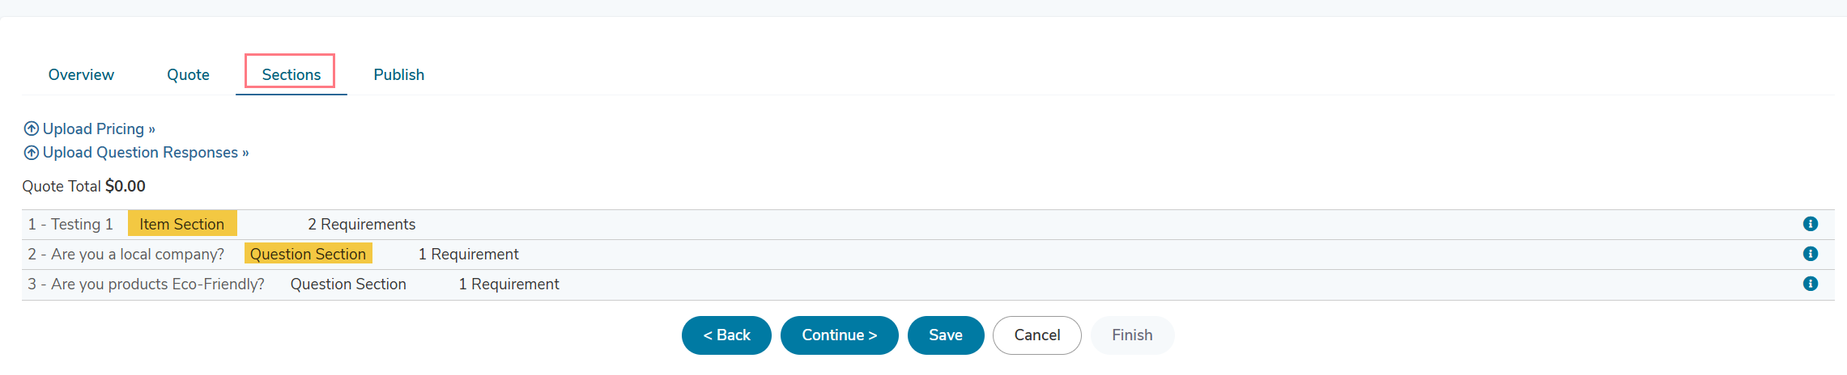Go to the Publish tab
This screenshot has width=1847, height=375.
click(399, 74)
